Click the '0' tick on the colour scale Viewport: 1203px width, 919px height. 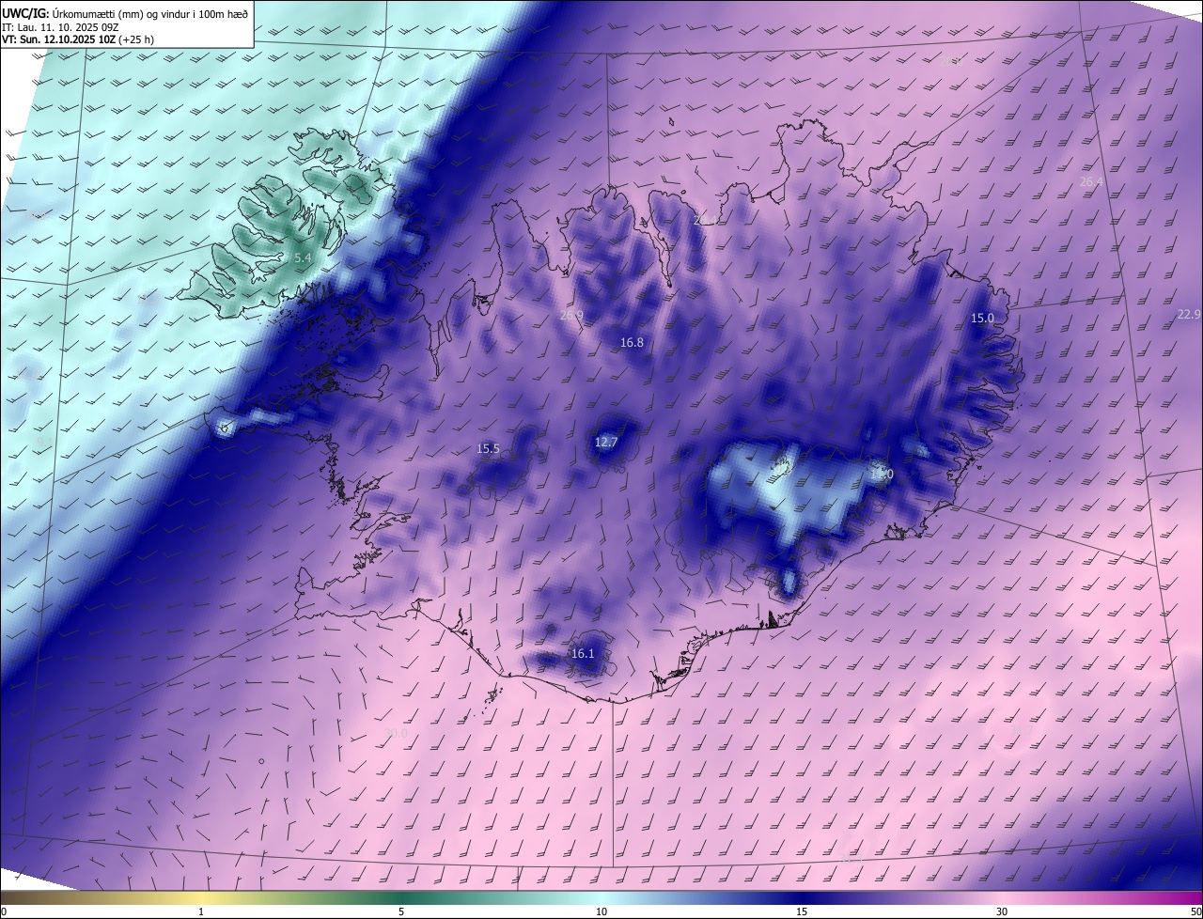(4, 912)
